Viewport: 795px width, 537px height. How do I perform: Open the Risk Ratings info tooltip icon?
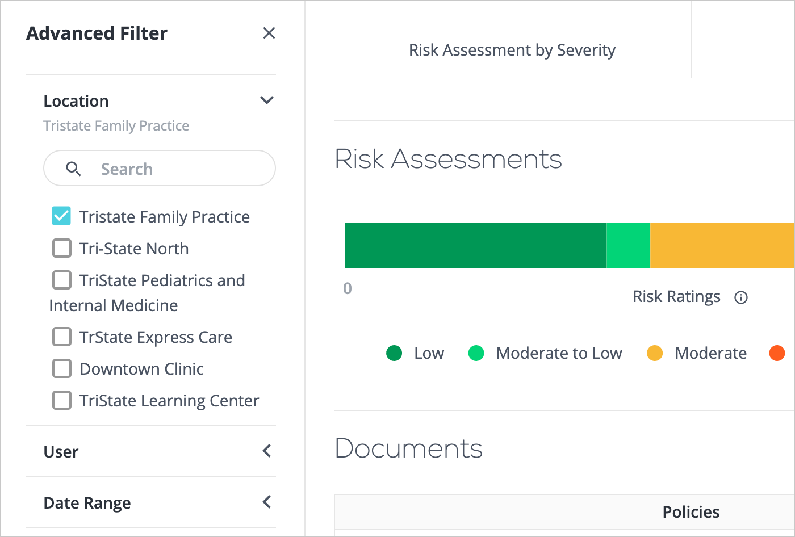click(x=741, y=297)
